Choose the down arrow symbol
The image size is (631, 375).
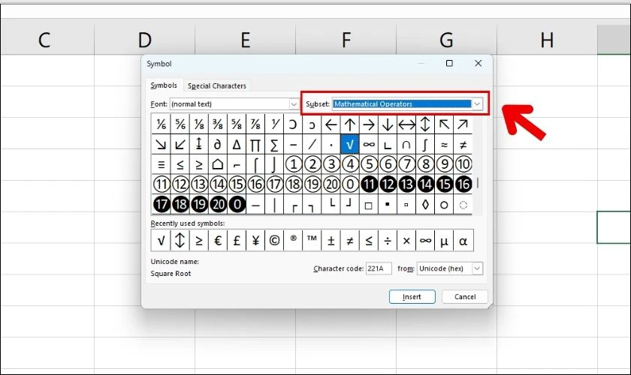388,124
